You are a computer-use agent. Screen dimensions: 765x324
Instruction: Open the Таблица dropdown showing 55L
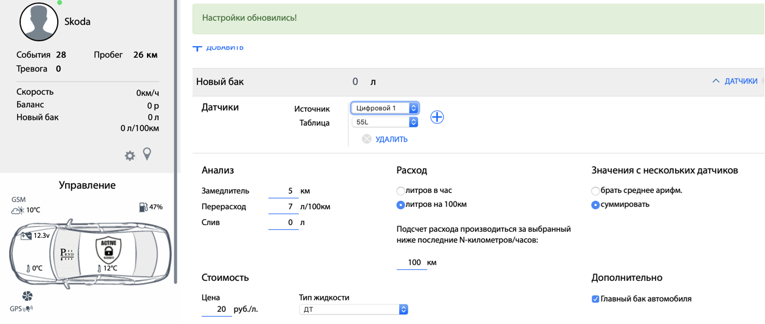(385, 122)
